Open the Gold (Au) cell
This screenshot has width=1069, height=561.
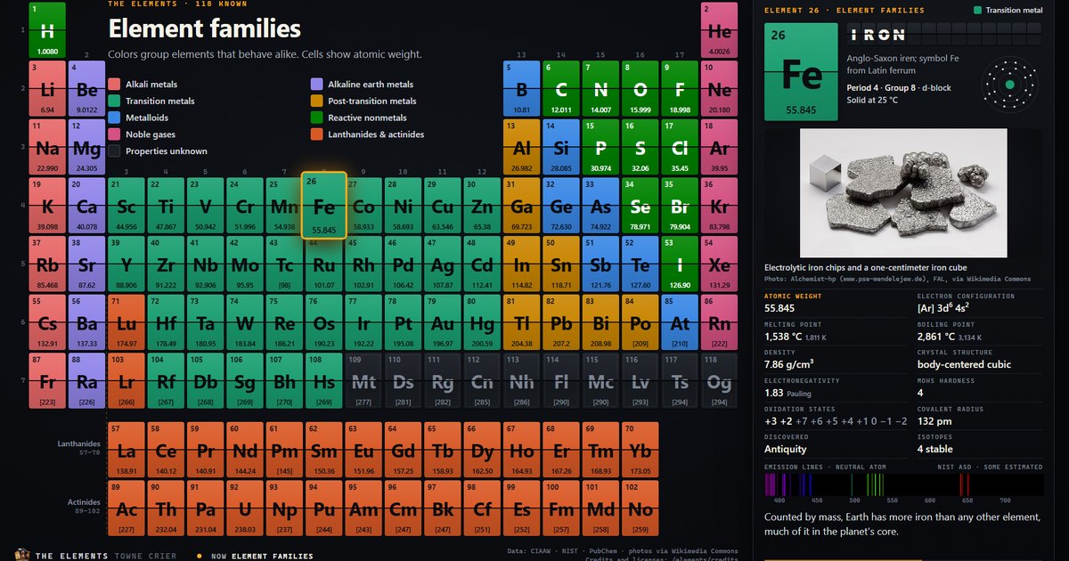point(443,322)
